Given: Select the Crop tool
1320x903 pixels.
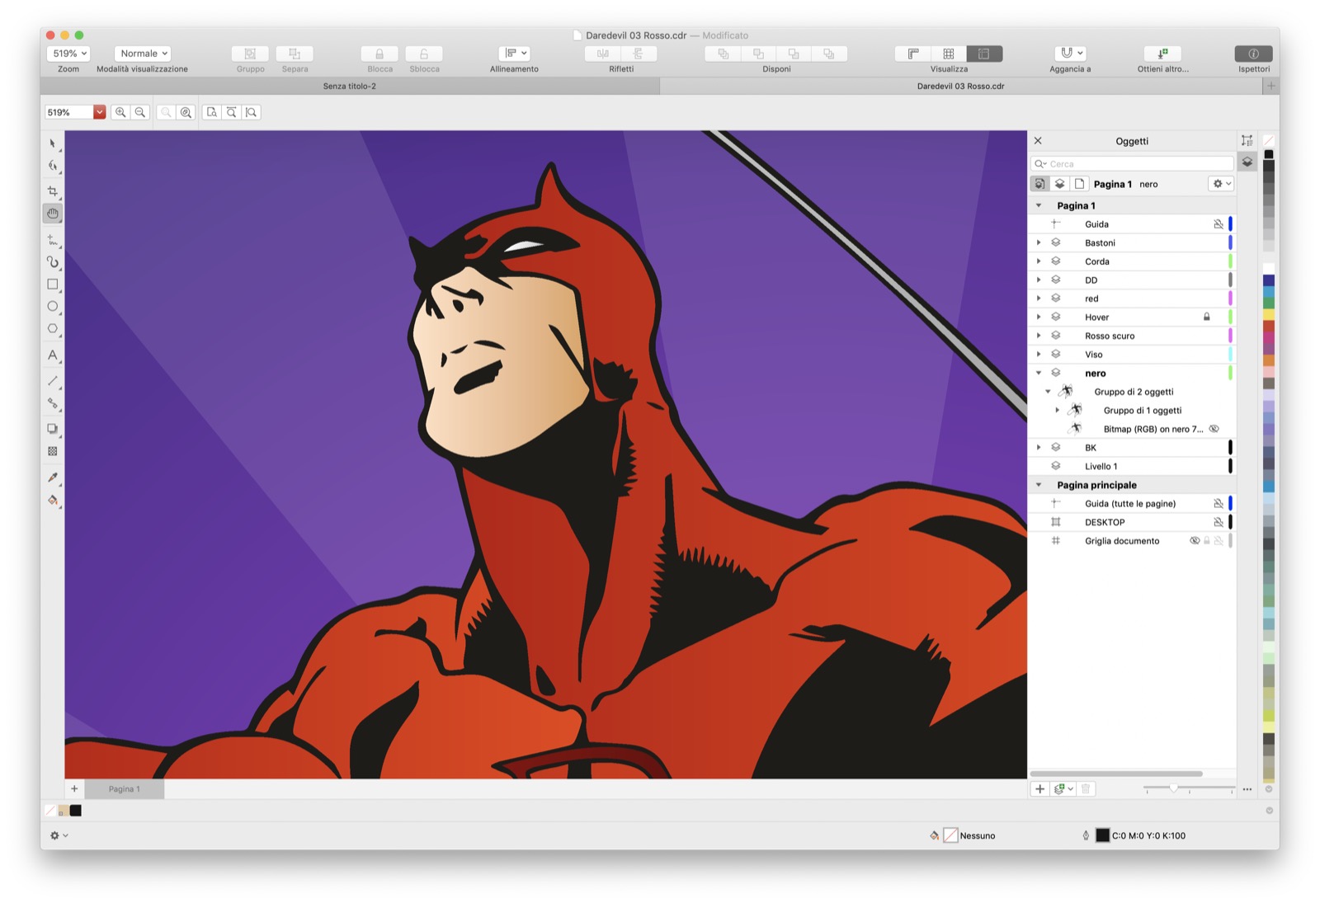Looking at the screenshot, I should point(53,191).
